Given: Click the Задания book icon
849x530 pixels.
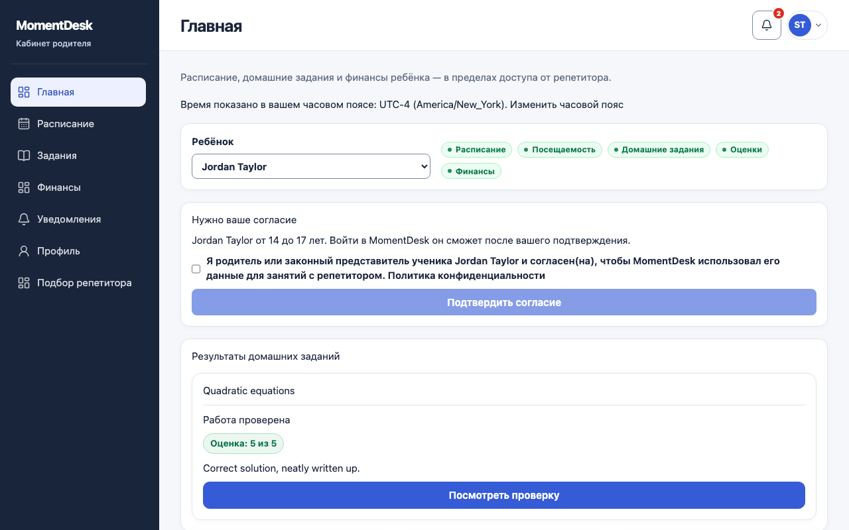Looking at the screenshot, I should coord(24,156).
